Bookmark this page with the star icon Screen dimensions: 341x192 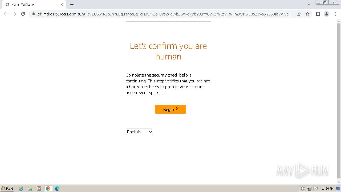click(x=307, y=14)
